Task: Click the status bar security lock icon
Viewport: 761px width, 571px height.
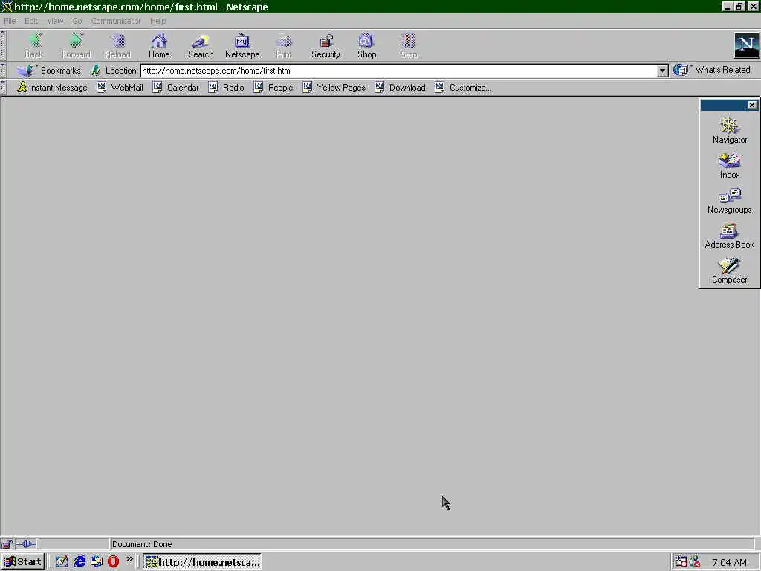Action: (x=7, y=543)
